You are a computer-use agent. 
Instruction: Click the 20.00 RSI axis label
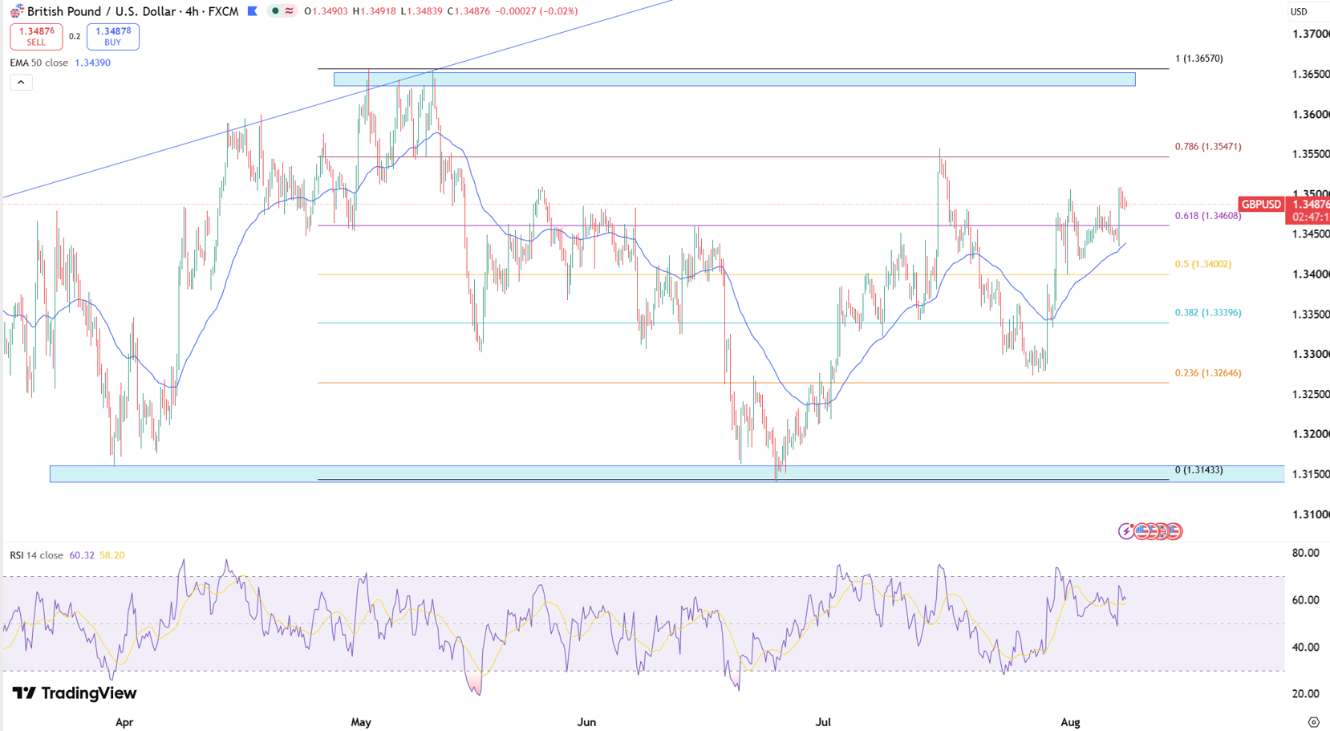[1306, 694]
